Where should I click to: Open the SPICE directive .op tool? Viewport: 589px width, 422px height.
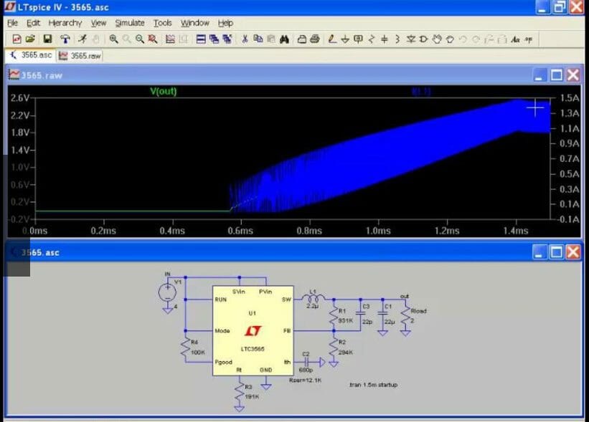[529, 39]
